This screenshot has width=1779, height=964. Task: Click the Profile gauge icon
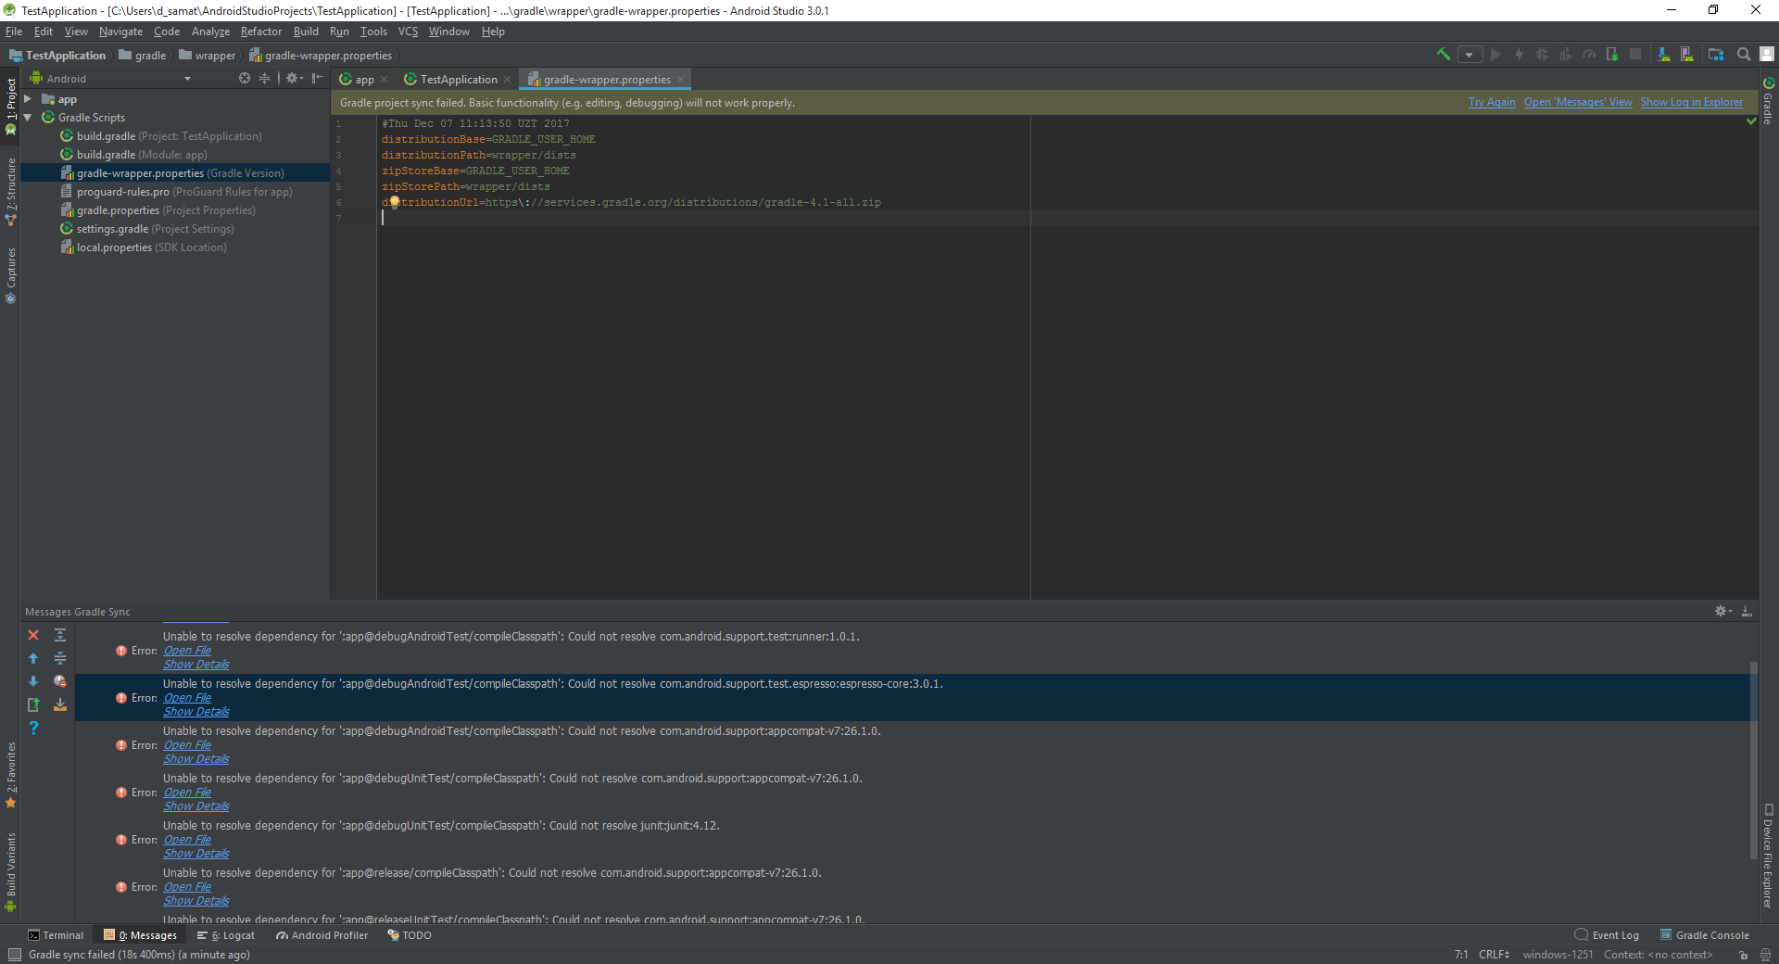(1588, 55)
